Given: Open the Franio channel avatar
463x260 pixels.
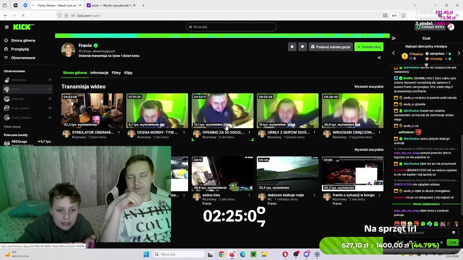Looking at the screenshot, I should tap(68, 50).
